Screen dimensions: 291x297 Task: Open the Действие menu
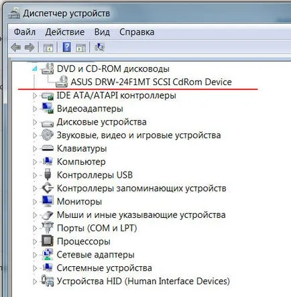(65, 32)
